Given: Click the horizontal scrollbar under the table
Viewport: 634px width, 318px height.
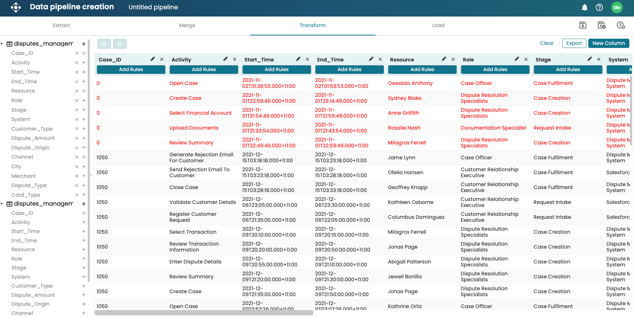Looking at the screenshot, I should pos(204,313).
